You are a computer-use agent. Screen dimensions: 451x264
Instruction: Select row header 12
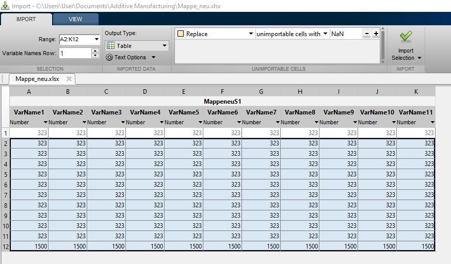coord(5,246)
